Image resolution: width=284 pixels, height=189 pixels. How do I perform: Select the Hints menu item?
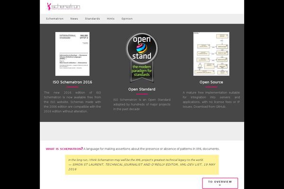(111, 18)
